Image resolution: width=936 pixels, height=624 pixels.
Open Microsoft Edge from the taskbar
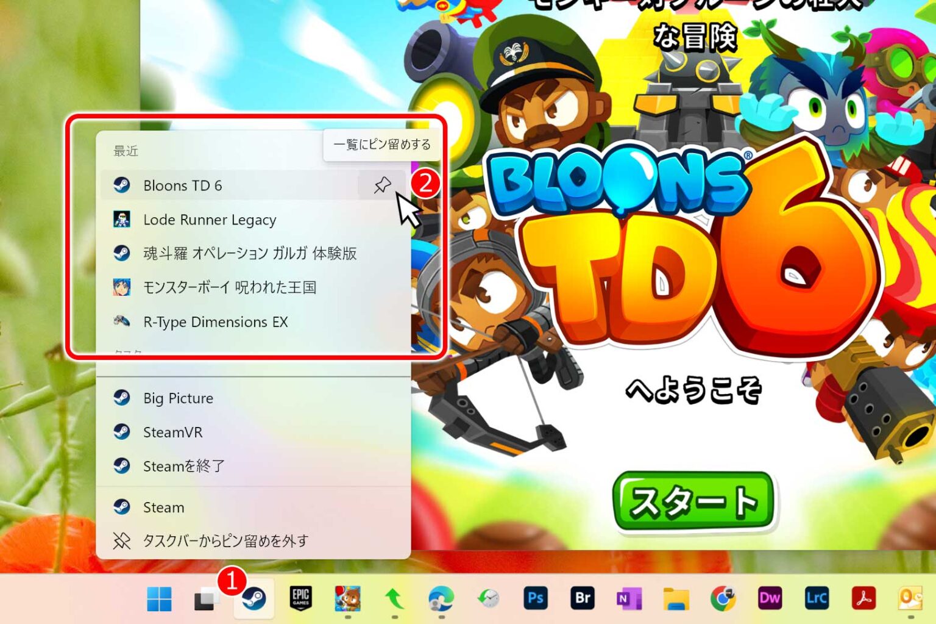point(442,598)
